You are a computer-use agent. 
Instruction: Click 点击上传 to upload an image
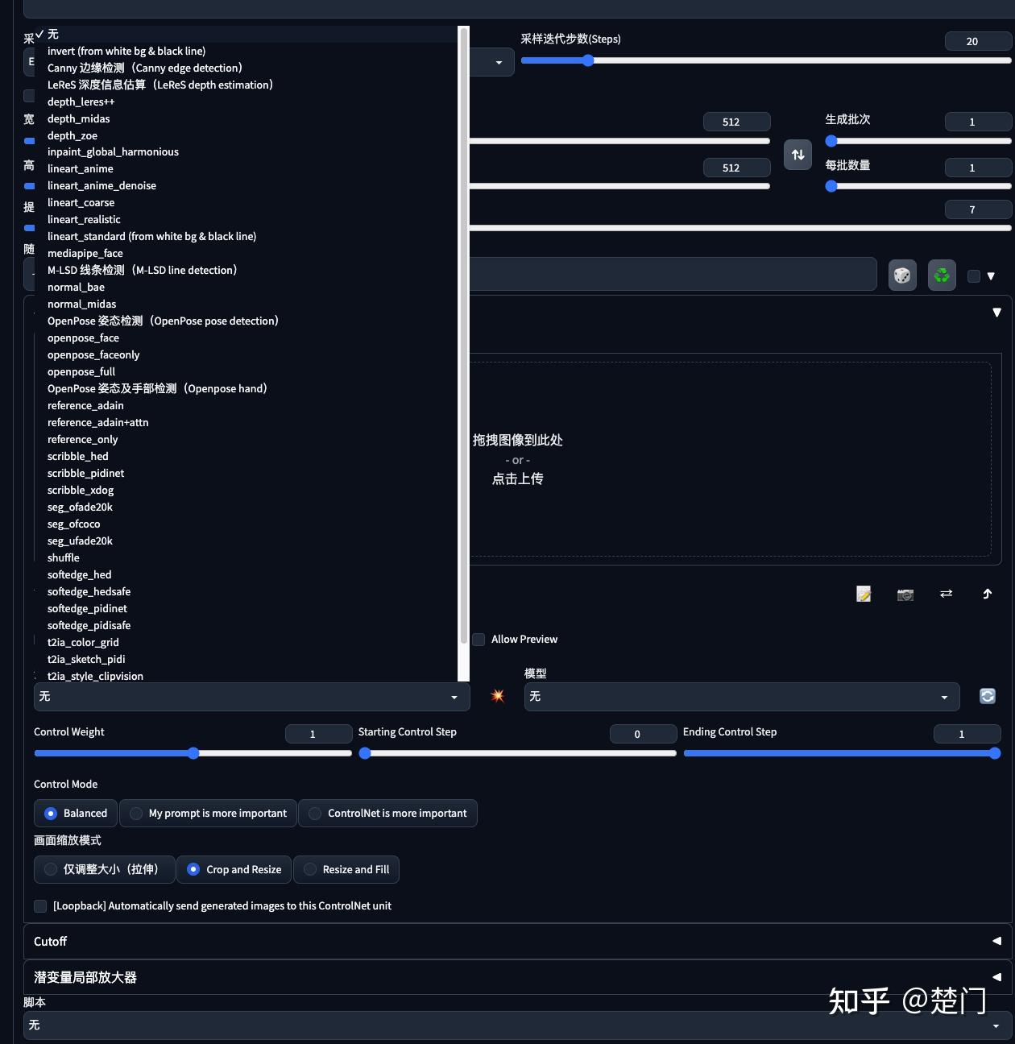coord(518,478)
